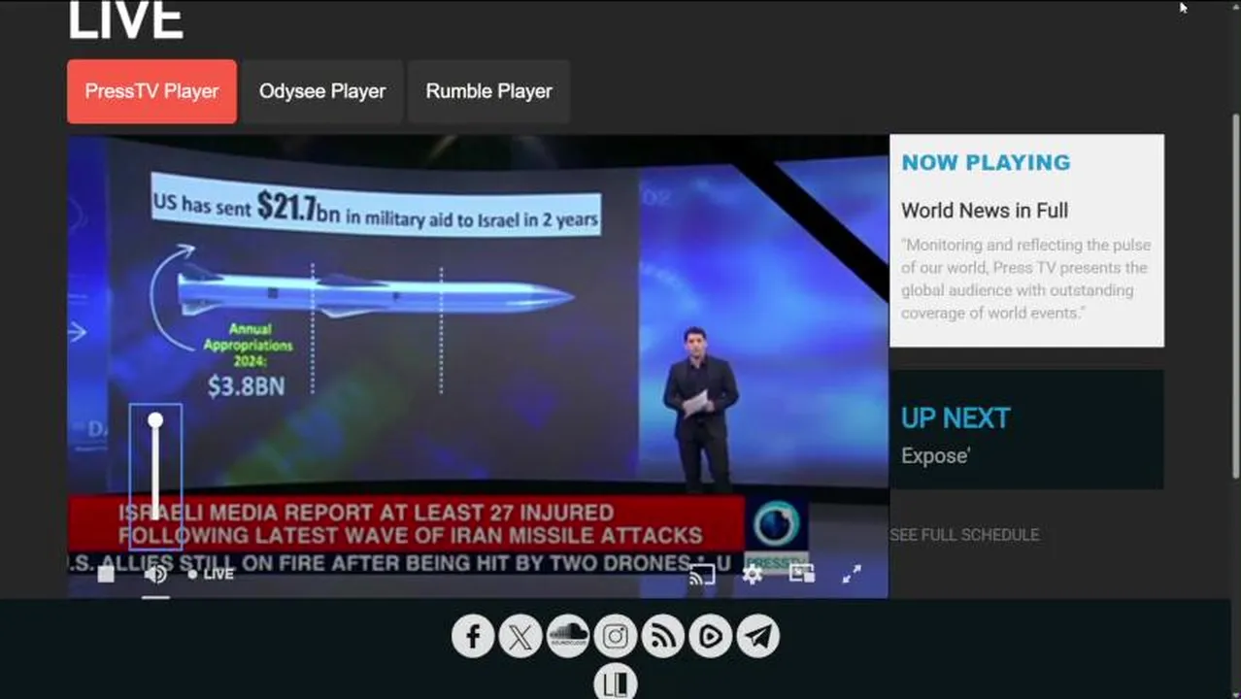Viewport: 1241px width, 699px height.
Task: Open the LL social icon below Instagram
Action: pos(616,683)
